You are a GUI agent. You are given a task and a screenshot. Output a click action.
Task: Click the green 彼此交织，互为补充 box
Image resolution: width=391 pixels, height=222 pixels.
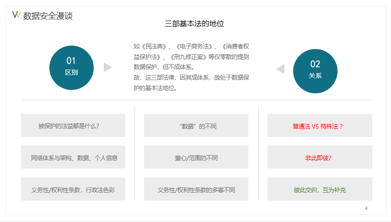coord(319,190)
